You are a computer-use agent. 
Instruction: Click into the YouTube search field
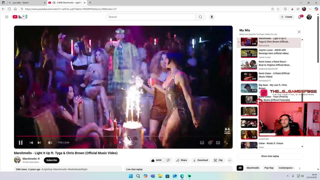click(x=150, y=17)
